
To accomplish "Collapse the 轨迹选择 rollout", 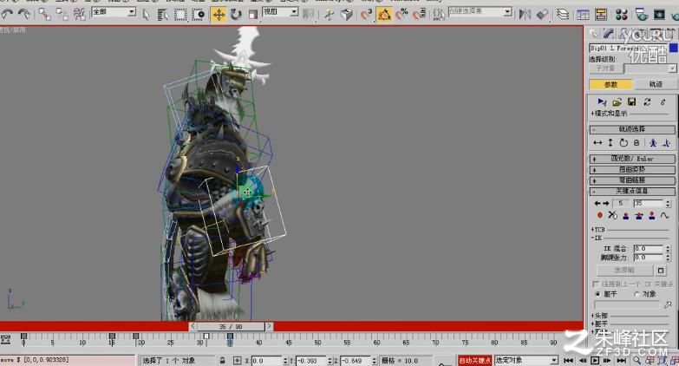I will tap(632, 129).
